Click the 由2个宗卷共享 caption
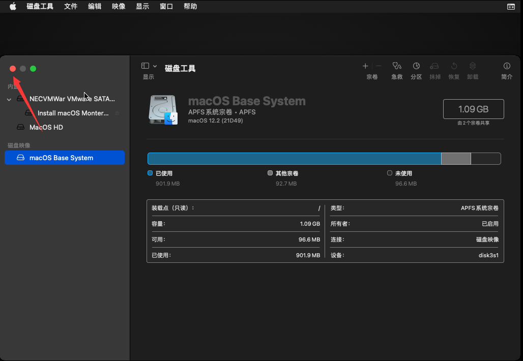This screenshot has height=361, width=523. click(x=473, y=123)
